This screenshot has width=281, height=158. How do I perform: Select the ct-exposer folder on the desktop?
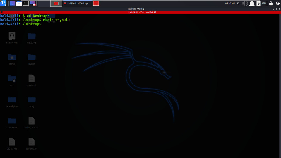pos(12,123)
